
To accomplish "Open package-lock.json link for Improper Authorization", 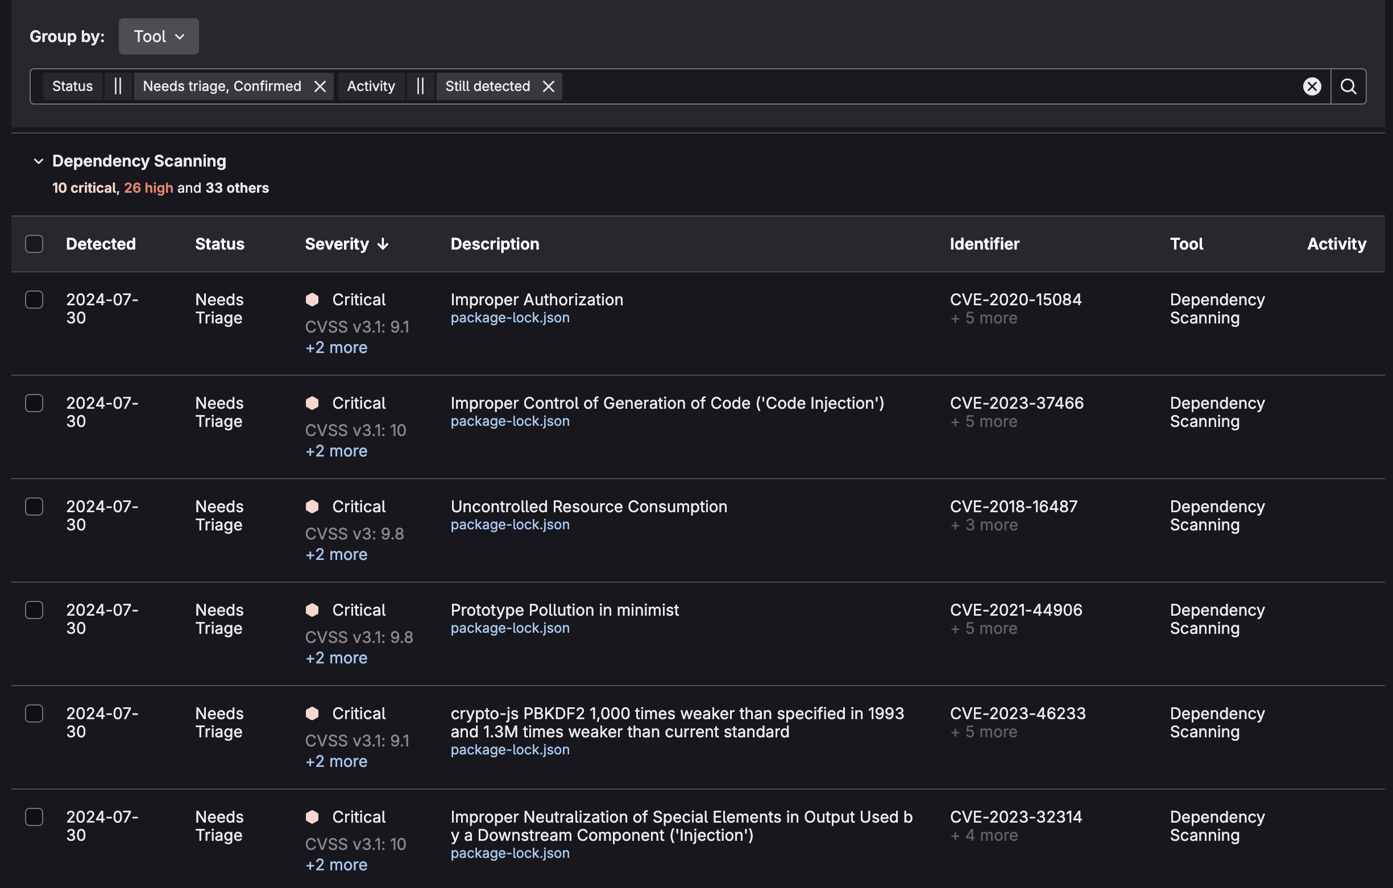I will point(509,318).
